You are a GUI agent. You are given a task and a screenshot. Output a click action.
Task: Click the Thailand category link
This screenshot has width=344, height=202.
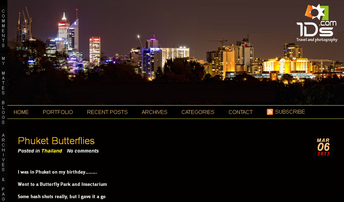pyautogui.click(x=52, y=151)
